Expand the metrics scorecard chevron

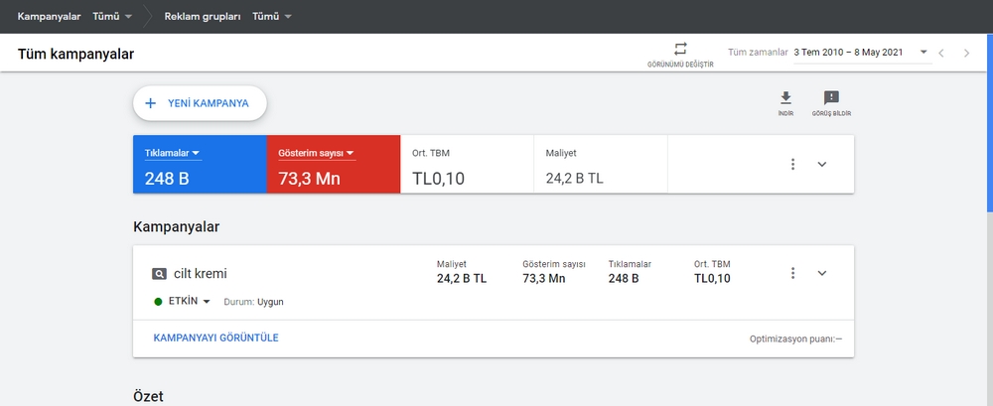pyautogui.click(x=822, y=164)
